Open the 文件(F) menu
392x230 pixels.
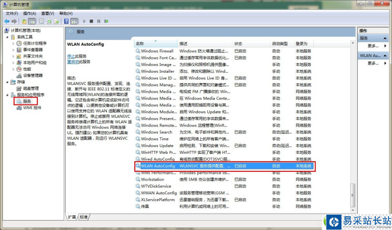[x=12, y=14]
